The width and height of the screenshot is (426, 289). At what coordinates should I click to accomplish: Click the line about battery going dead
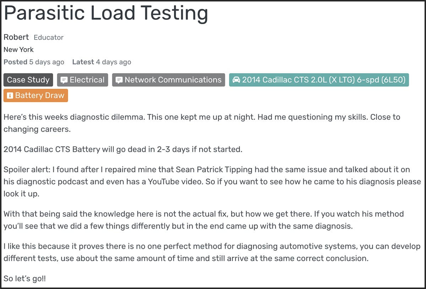click(x=123, y=149)
